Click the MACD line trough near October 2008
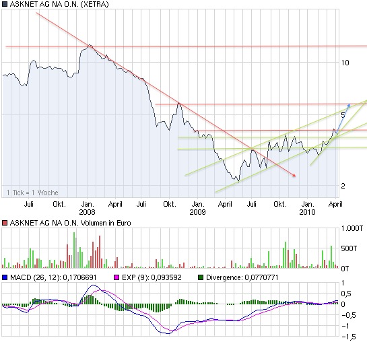Image resolution: width=367 pixels, height=342 pixels. point(168,333)
